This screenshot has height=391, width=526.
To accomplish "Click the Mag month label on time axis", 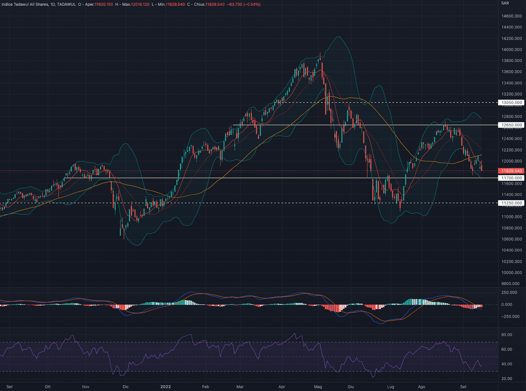I will coord(318,387).
